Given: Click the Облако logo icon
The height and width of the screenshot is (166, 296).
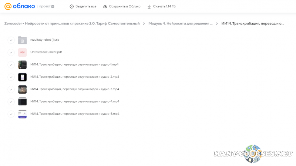Looking at the screenshot, I should pyautogui.click(x=8, y=6).
